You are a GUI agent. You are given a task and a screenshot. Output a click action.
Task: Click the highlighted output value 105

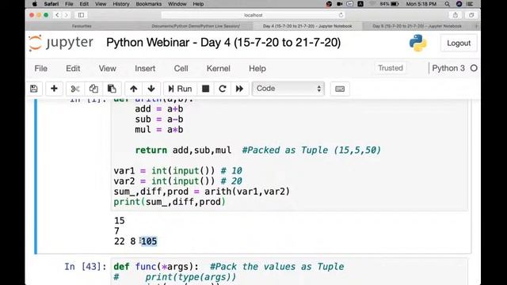[149, 241]
